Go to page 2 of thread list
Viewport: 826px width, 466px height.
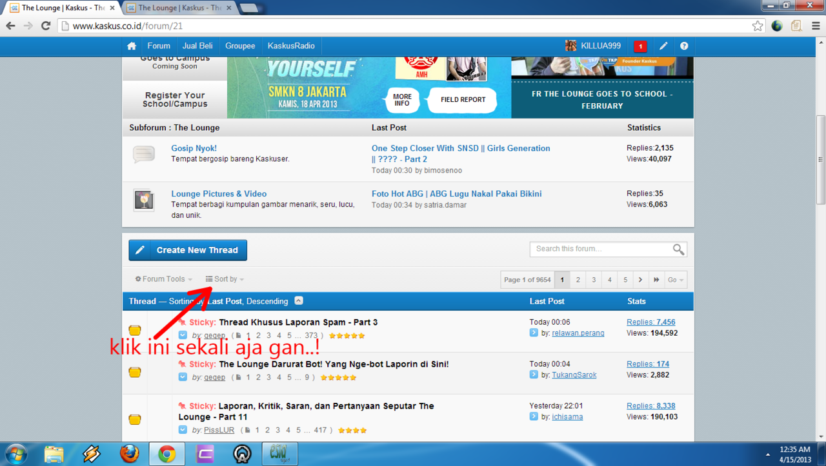pyautogui.click(x=578, y=280)
